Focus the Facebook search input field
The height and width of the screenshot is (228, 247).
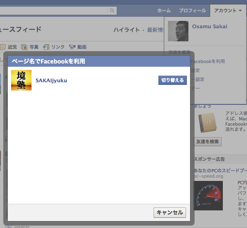point(54,11)
